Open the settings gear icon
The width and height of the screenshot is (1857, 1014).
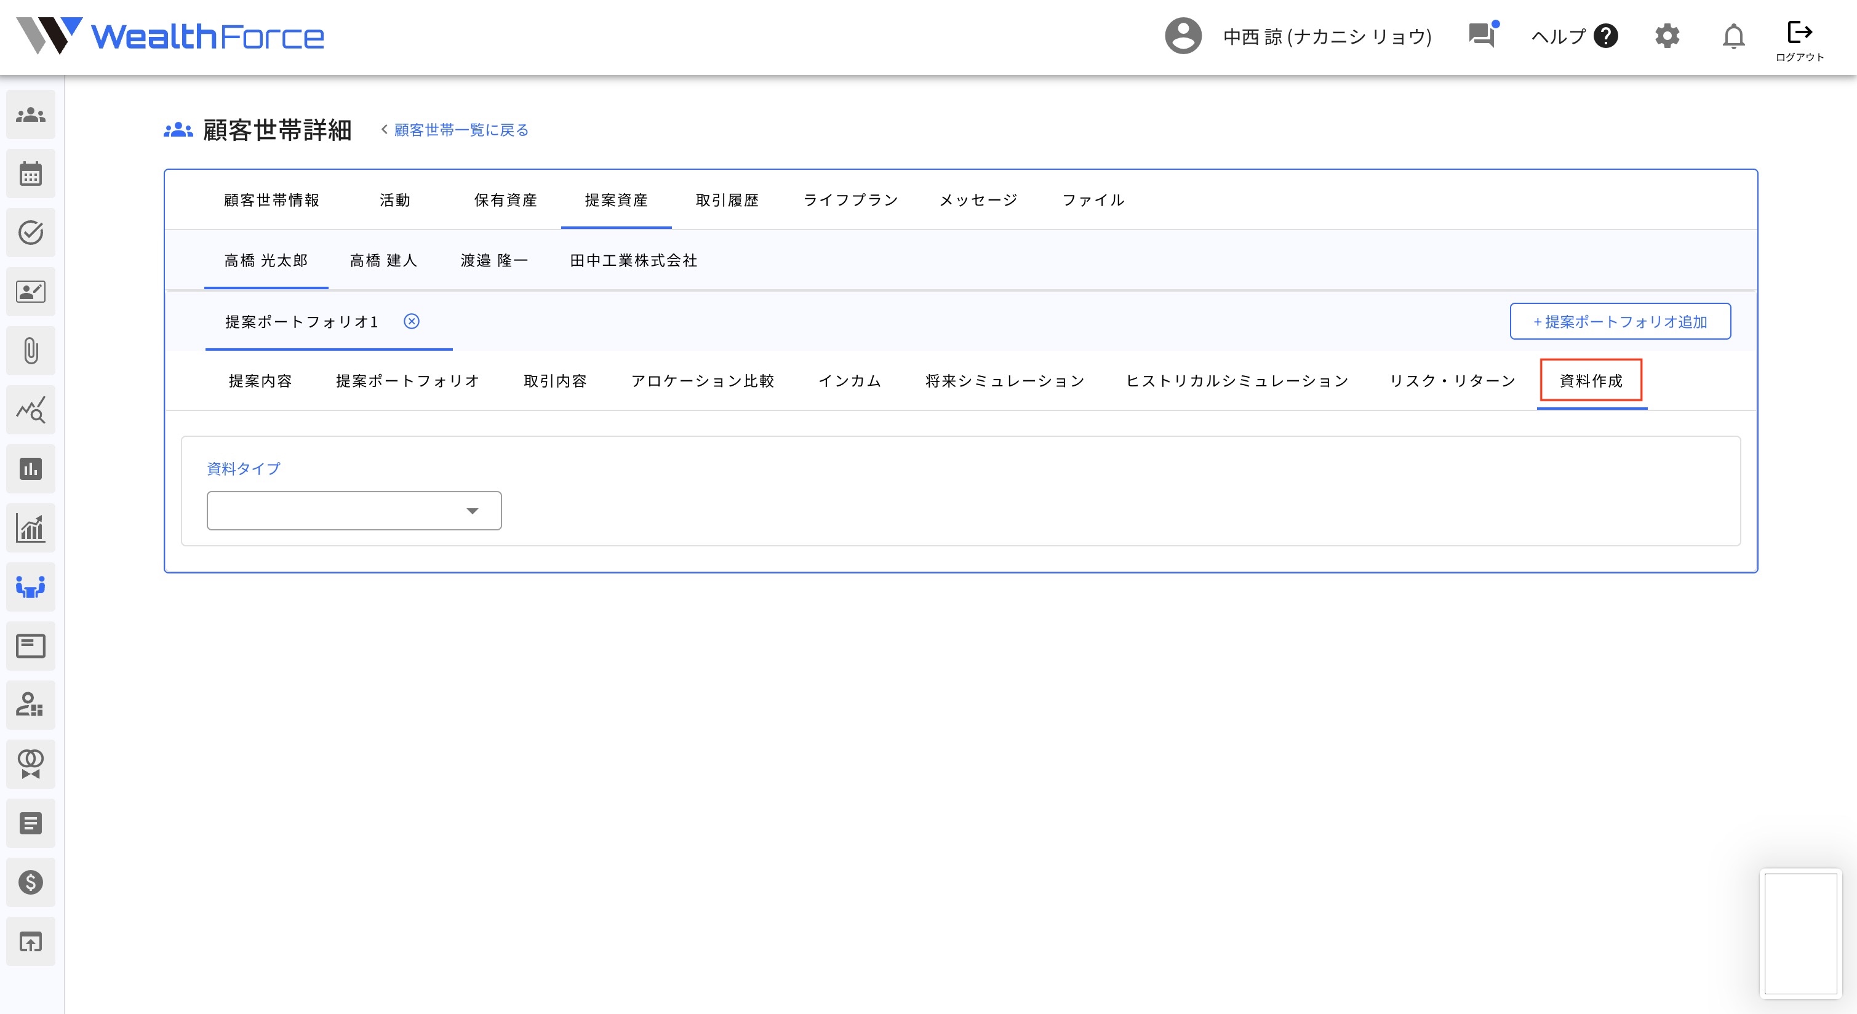1667,36
